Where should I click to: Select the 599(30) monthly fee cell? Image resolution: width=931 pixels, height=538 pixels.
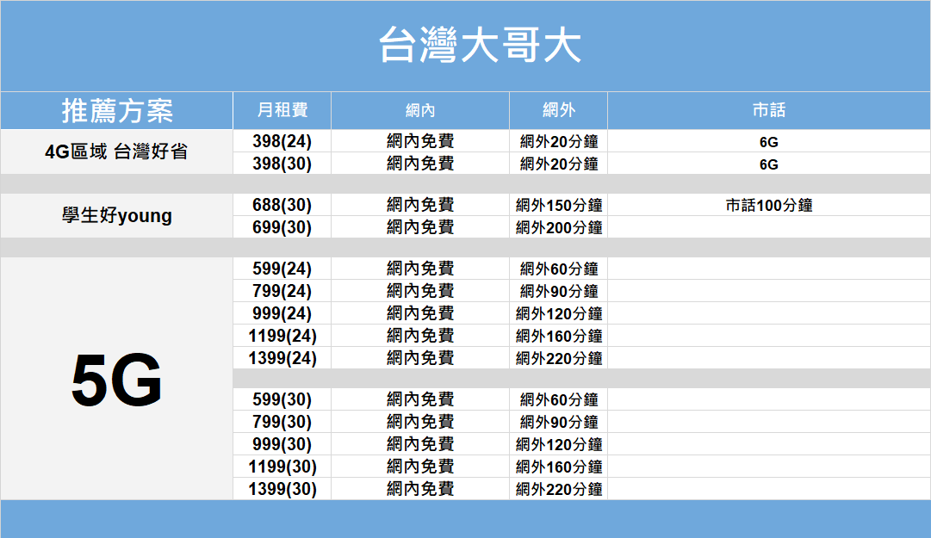pyautogui.click(x=282, y=399)
